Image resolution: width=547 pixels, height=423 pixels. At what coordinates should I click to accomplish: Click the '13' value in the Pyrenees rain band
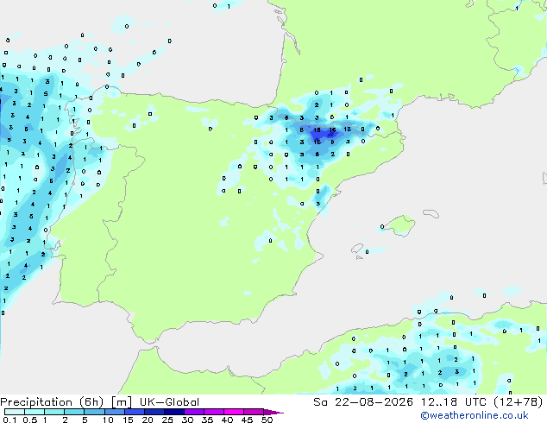click(x=347, y=129)
